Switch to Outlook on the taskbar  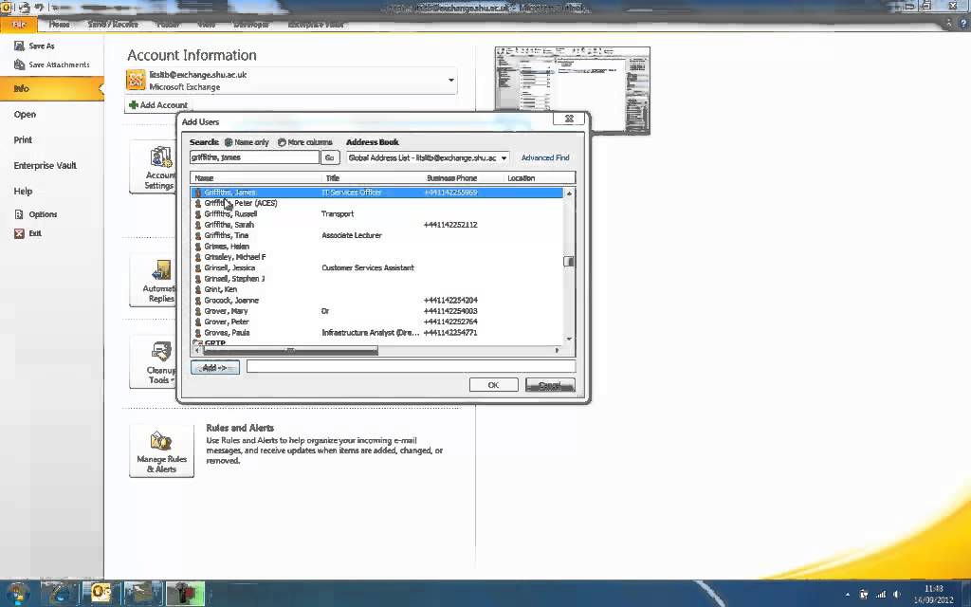click(101, 594)
